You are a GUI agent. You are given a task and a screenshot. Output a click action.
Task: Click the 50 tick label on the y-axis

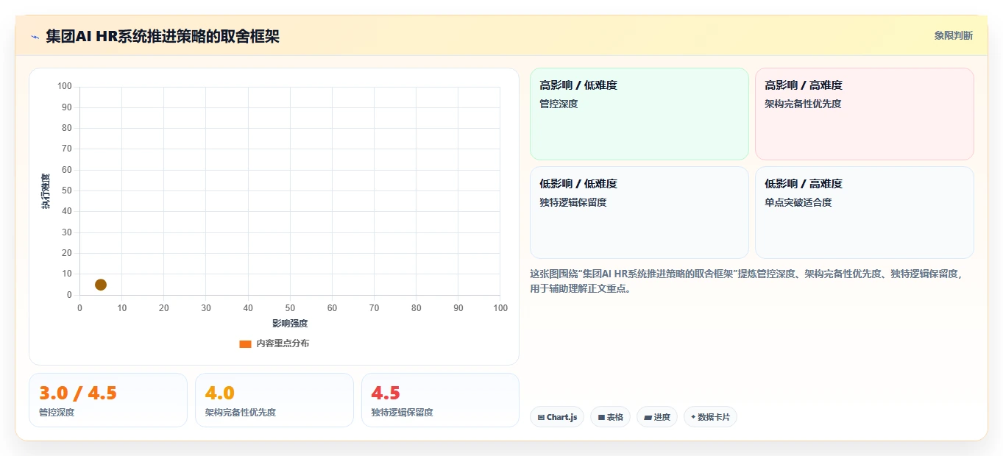(x=67, y=191)
